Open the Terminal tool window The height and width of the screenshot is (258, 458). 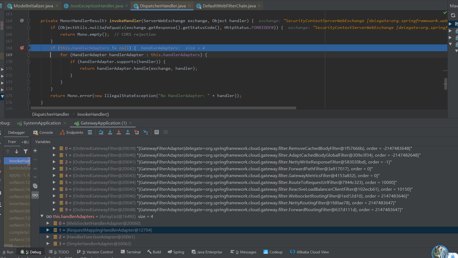(131, 252)
